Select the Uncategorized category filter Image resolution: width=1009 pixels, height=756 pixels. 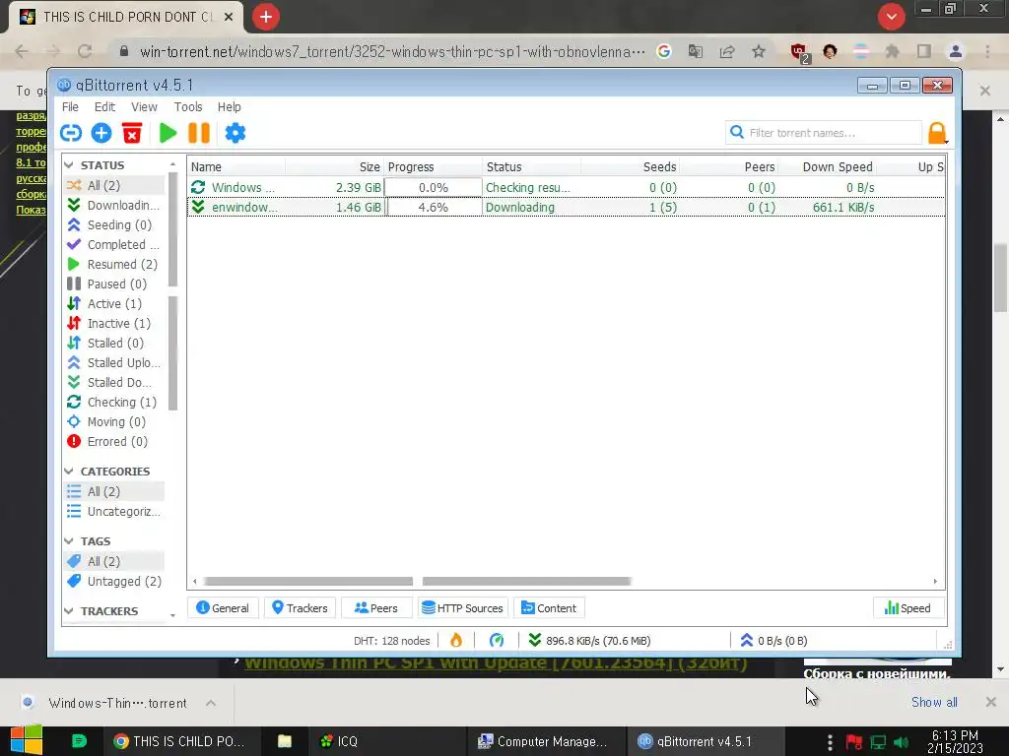(114, 512)
